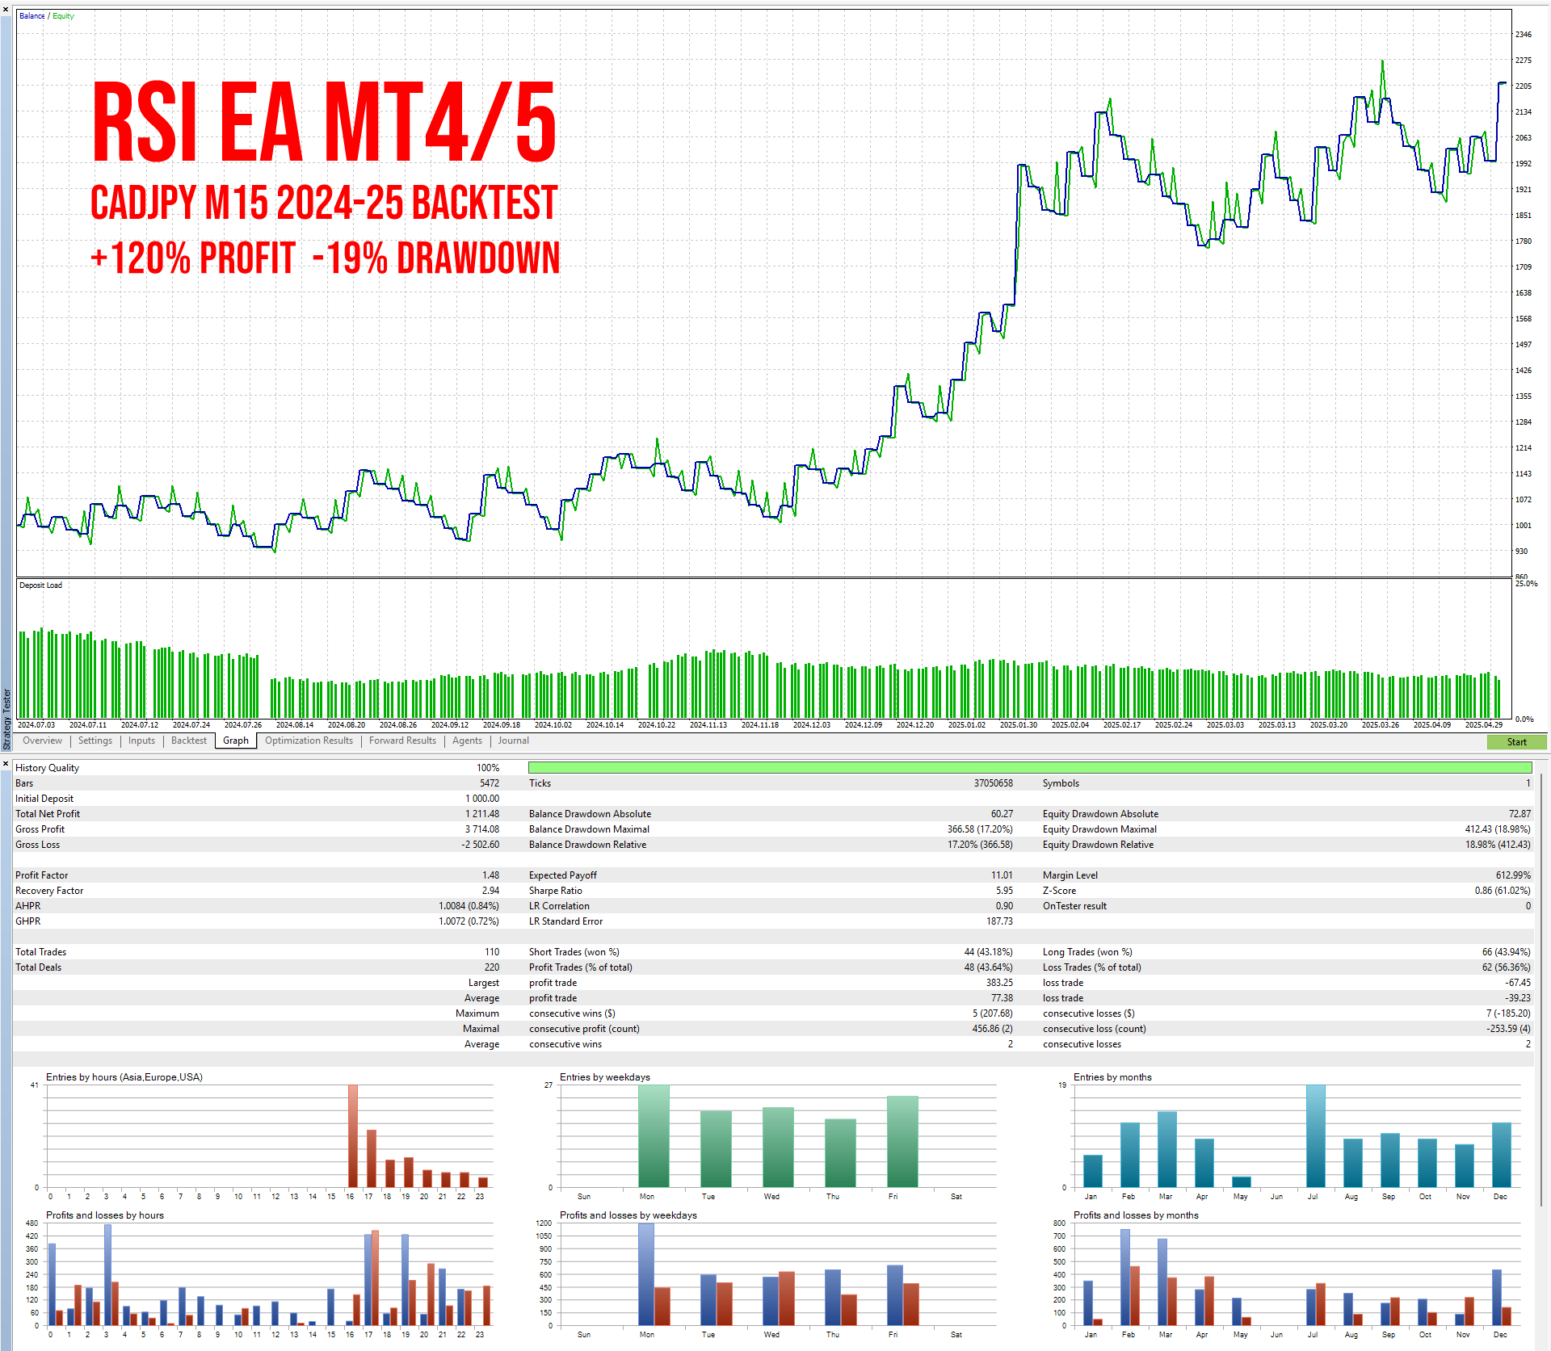Select the Equity Drawdown Maximal value
Image resolution: width=1551 pixels, height=1351 pixels.
1498,829
